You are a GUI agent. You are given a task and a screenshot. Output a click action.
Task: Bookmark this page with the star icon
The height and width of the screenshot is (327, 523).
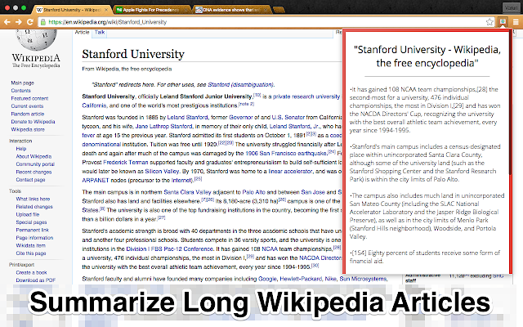[x=489, y=22]
